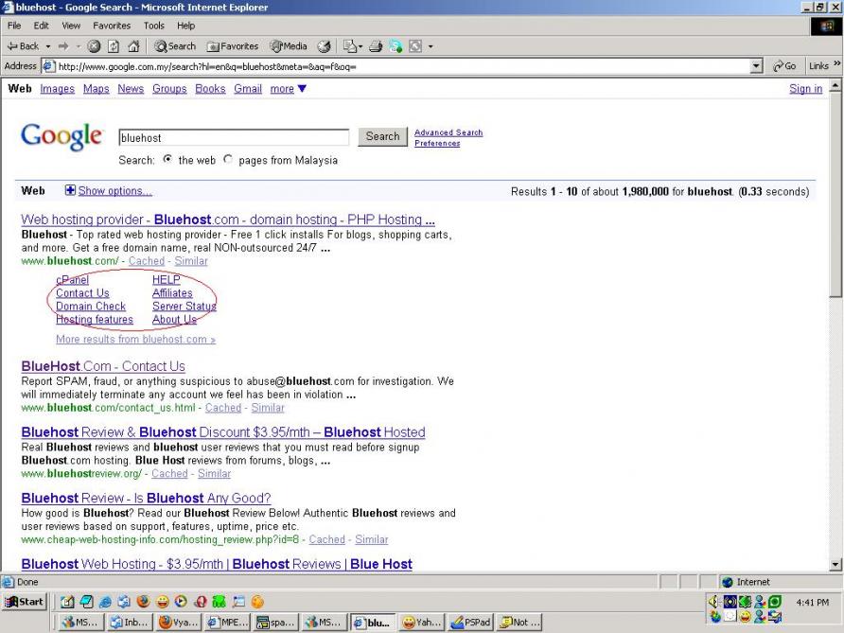Open the Gmail link
This screenshot has height=633, width=844.
[248, 89]
